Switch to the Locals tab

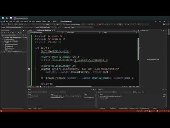pyautogui.click(x=35, y=108)
